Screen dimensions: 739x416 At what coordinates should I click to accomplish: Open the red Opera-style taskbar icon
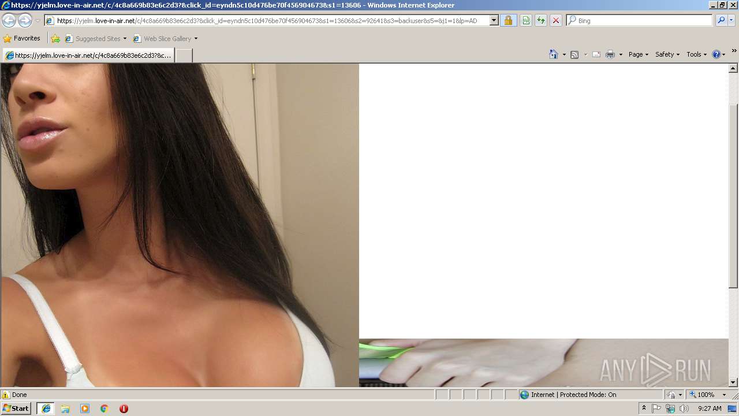pos(124,408)
